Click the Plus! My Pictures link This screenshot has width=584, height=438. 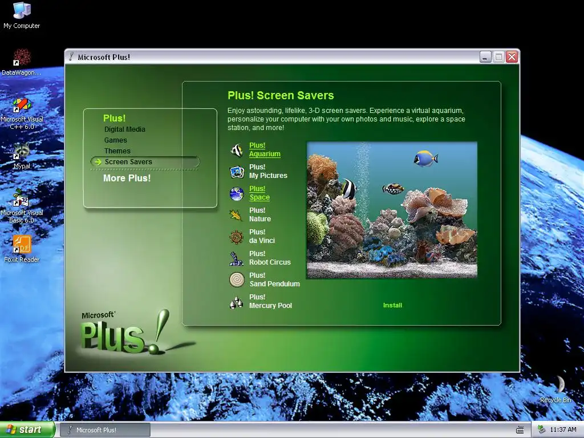pyautogui.click(x=268, y=171)
